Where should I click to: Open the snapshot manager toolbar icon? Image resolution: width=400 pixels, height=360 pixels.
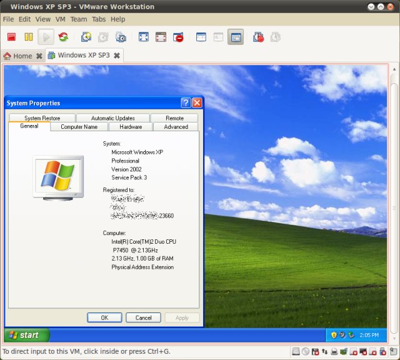tap(121, 37)
